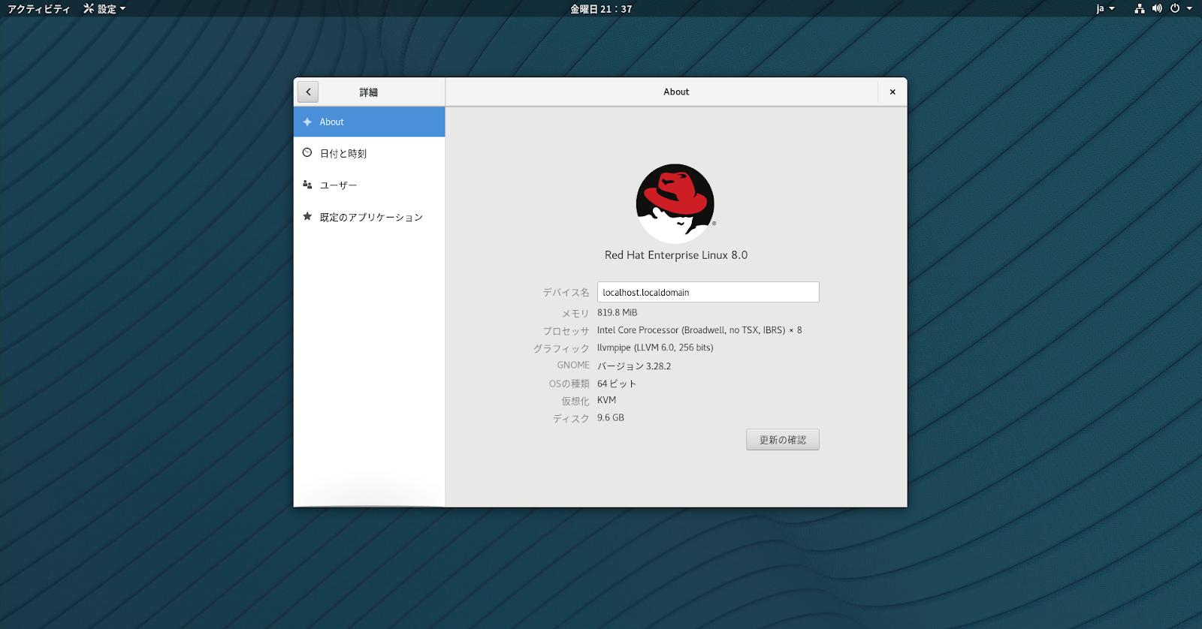Open the volume speaker icon in top bar
This screenshot has height=629, width=1202.
[1157, 9]
